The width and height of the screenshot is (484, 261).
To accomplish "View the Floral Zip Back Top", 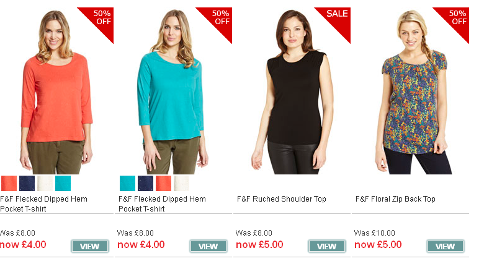I will point(446,246).
